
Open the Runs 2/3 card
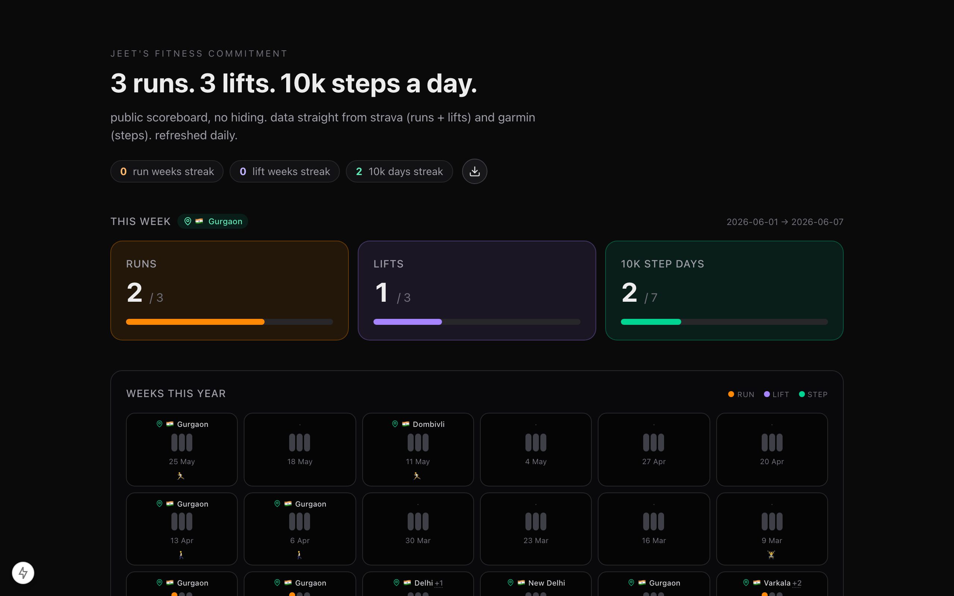[x=230, y=291]
